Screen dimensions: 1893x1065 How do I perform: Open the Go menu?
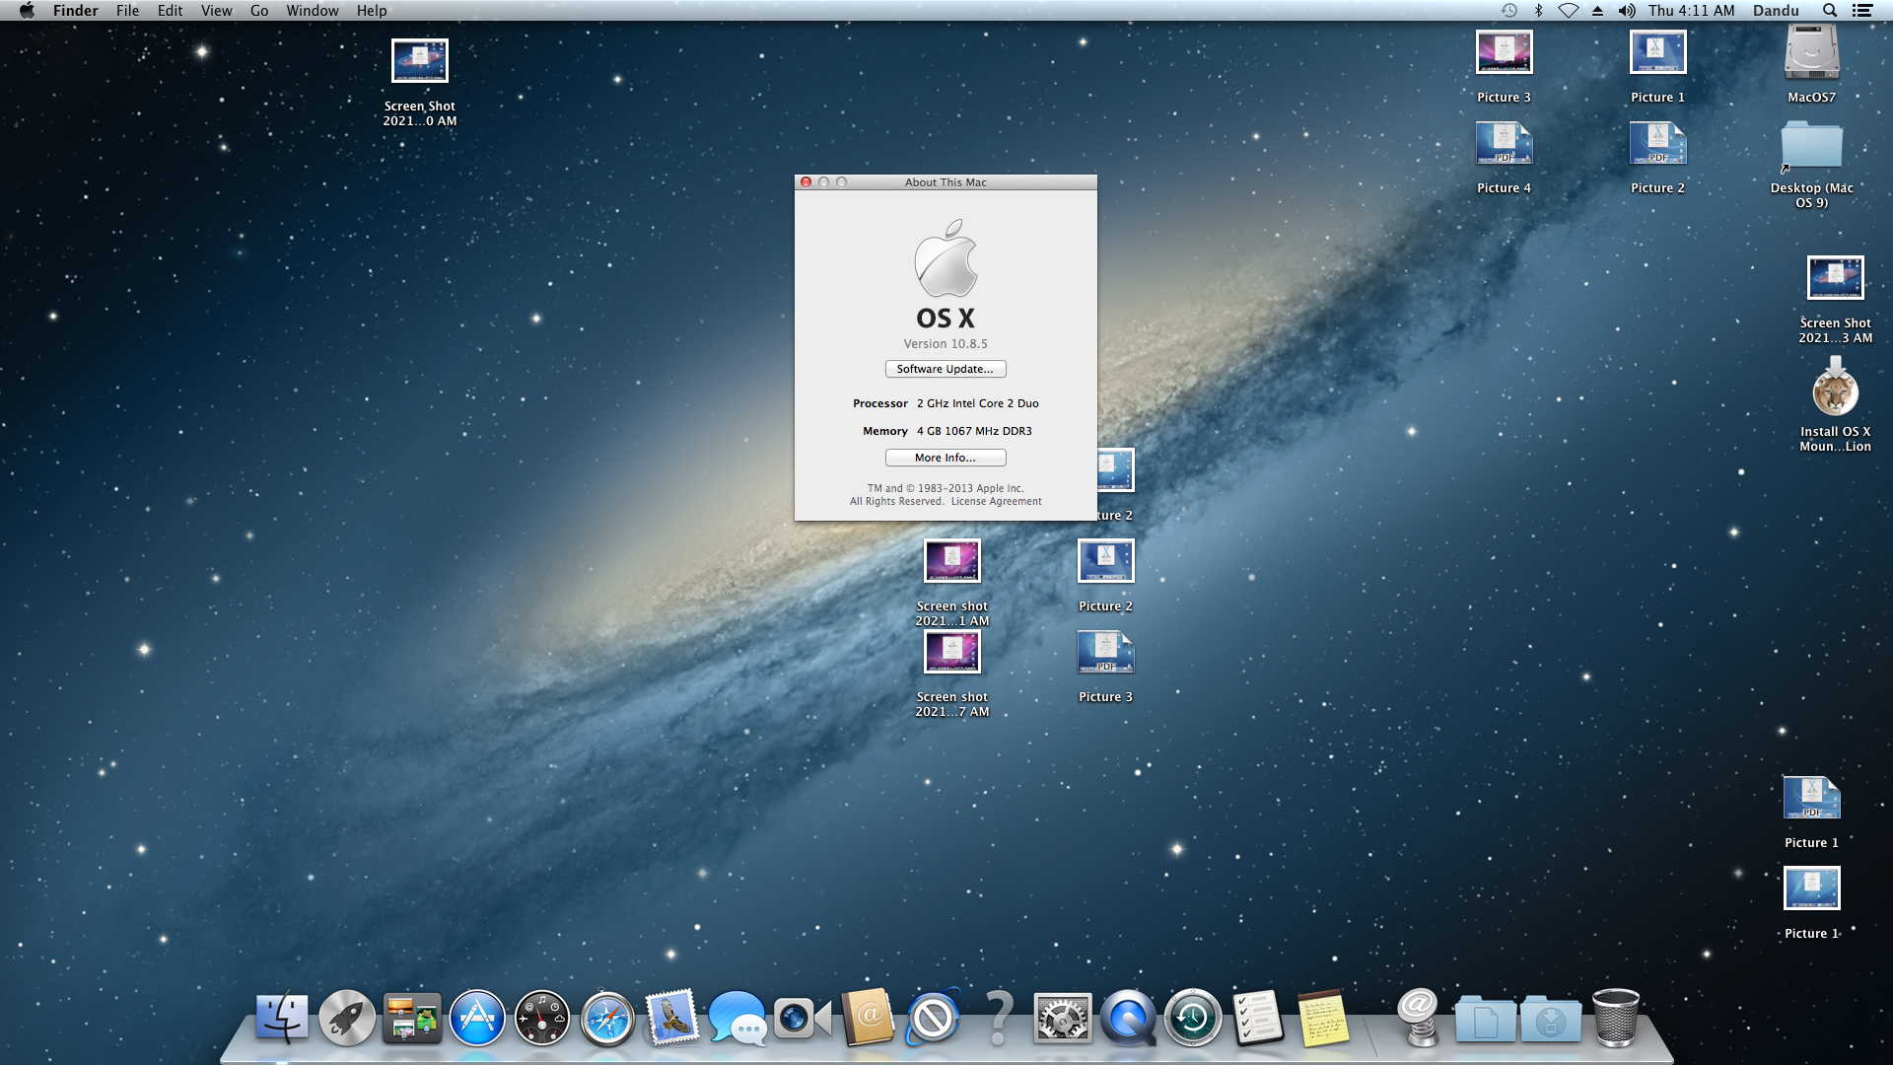259,10
